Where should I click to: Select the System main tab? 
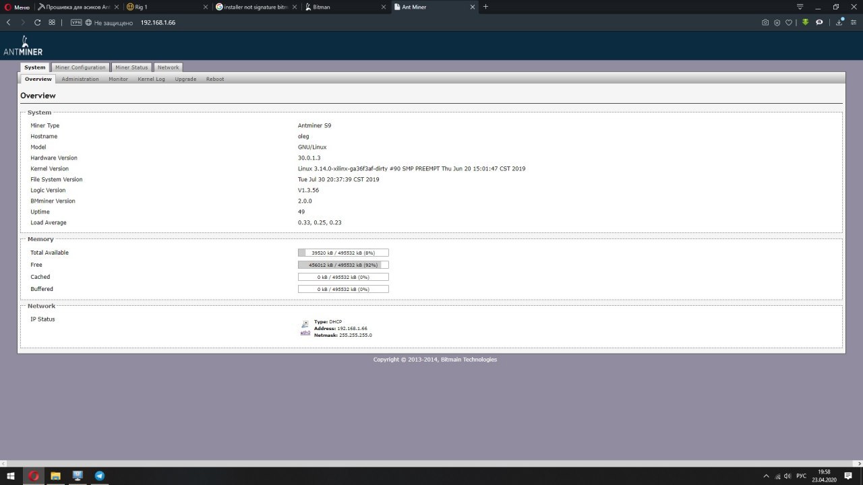pyautogui.click(x=35, y=67)
